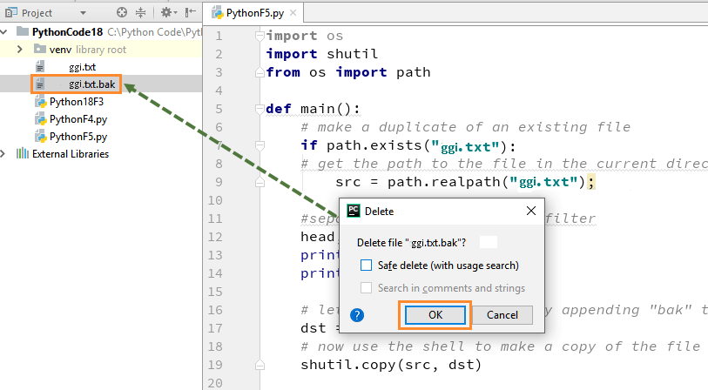
Task: Cancel the Delete dialog
Action: (x=502, y=315)
